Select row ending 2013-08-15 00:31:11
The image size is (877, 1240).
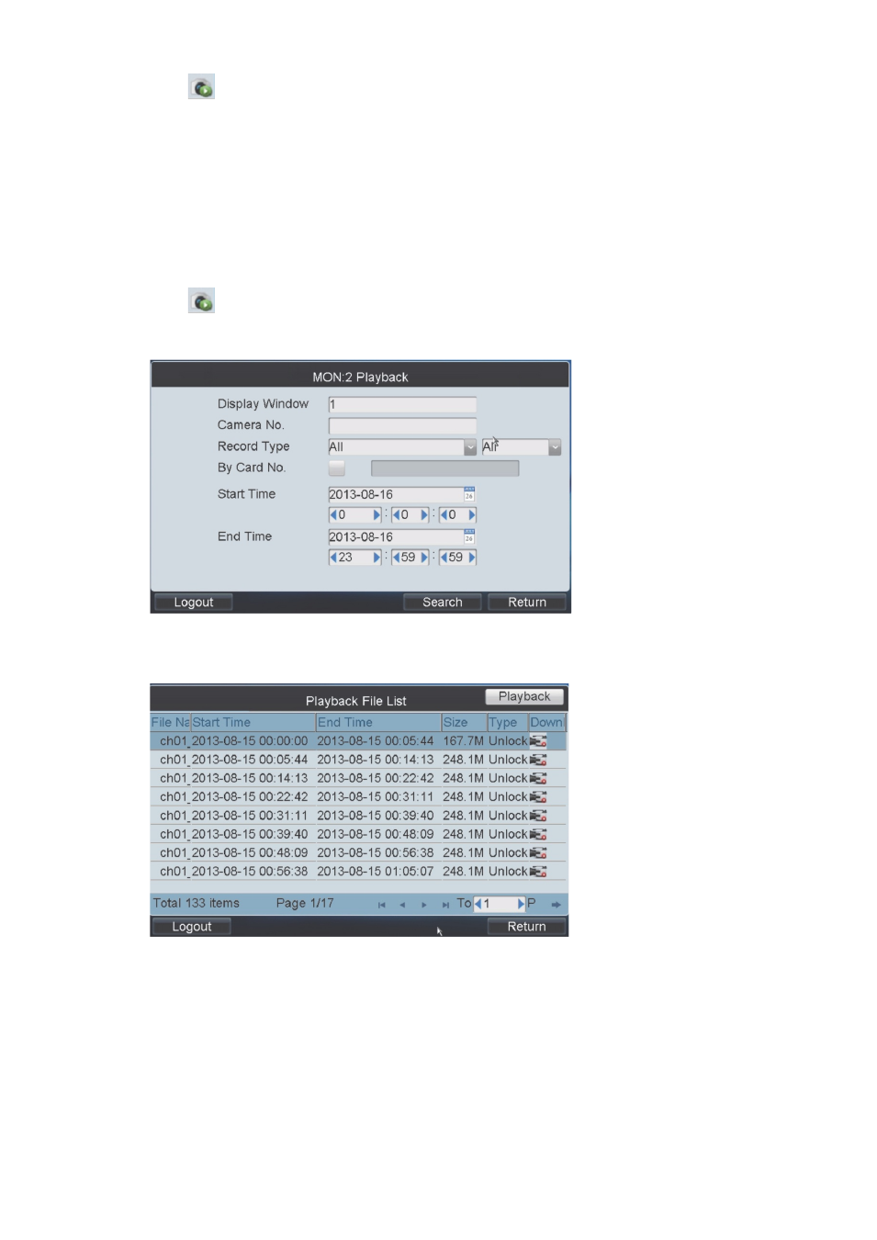pos(358,797)
